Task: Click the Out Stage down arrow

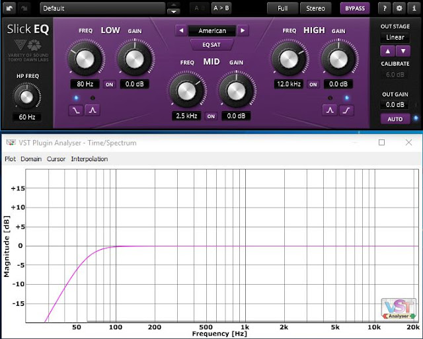Action: [x=403, y=51]
